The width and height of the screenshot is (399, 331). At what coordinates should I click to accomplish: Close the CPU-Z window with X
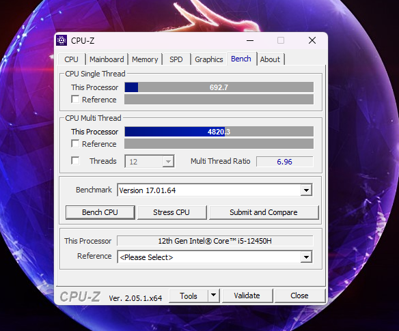point(312,40)
